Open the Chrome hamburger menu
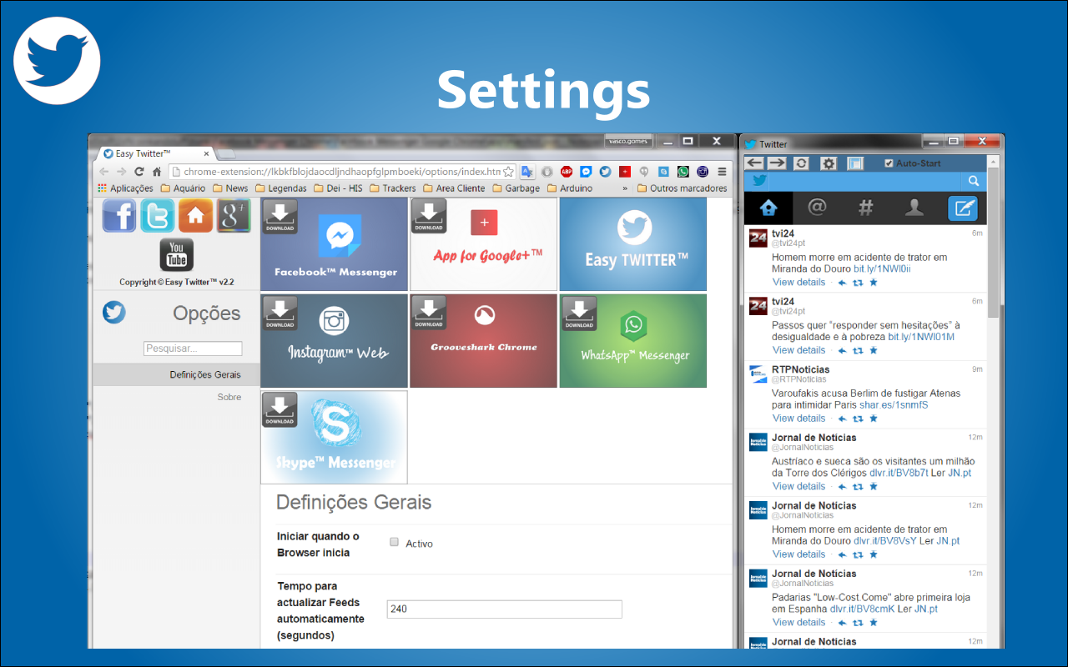This screenshot has width=1068, height=667. click(722, 172)
